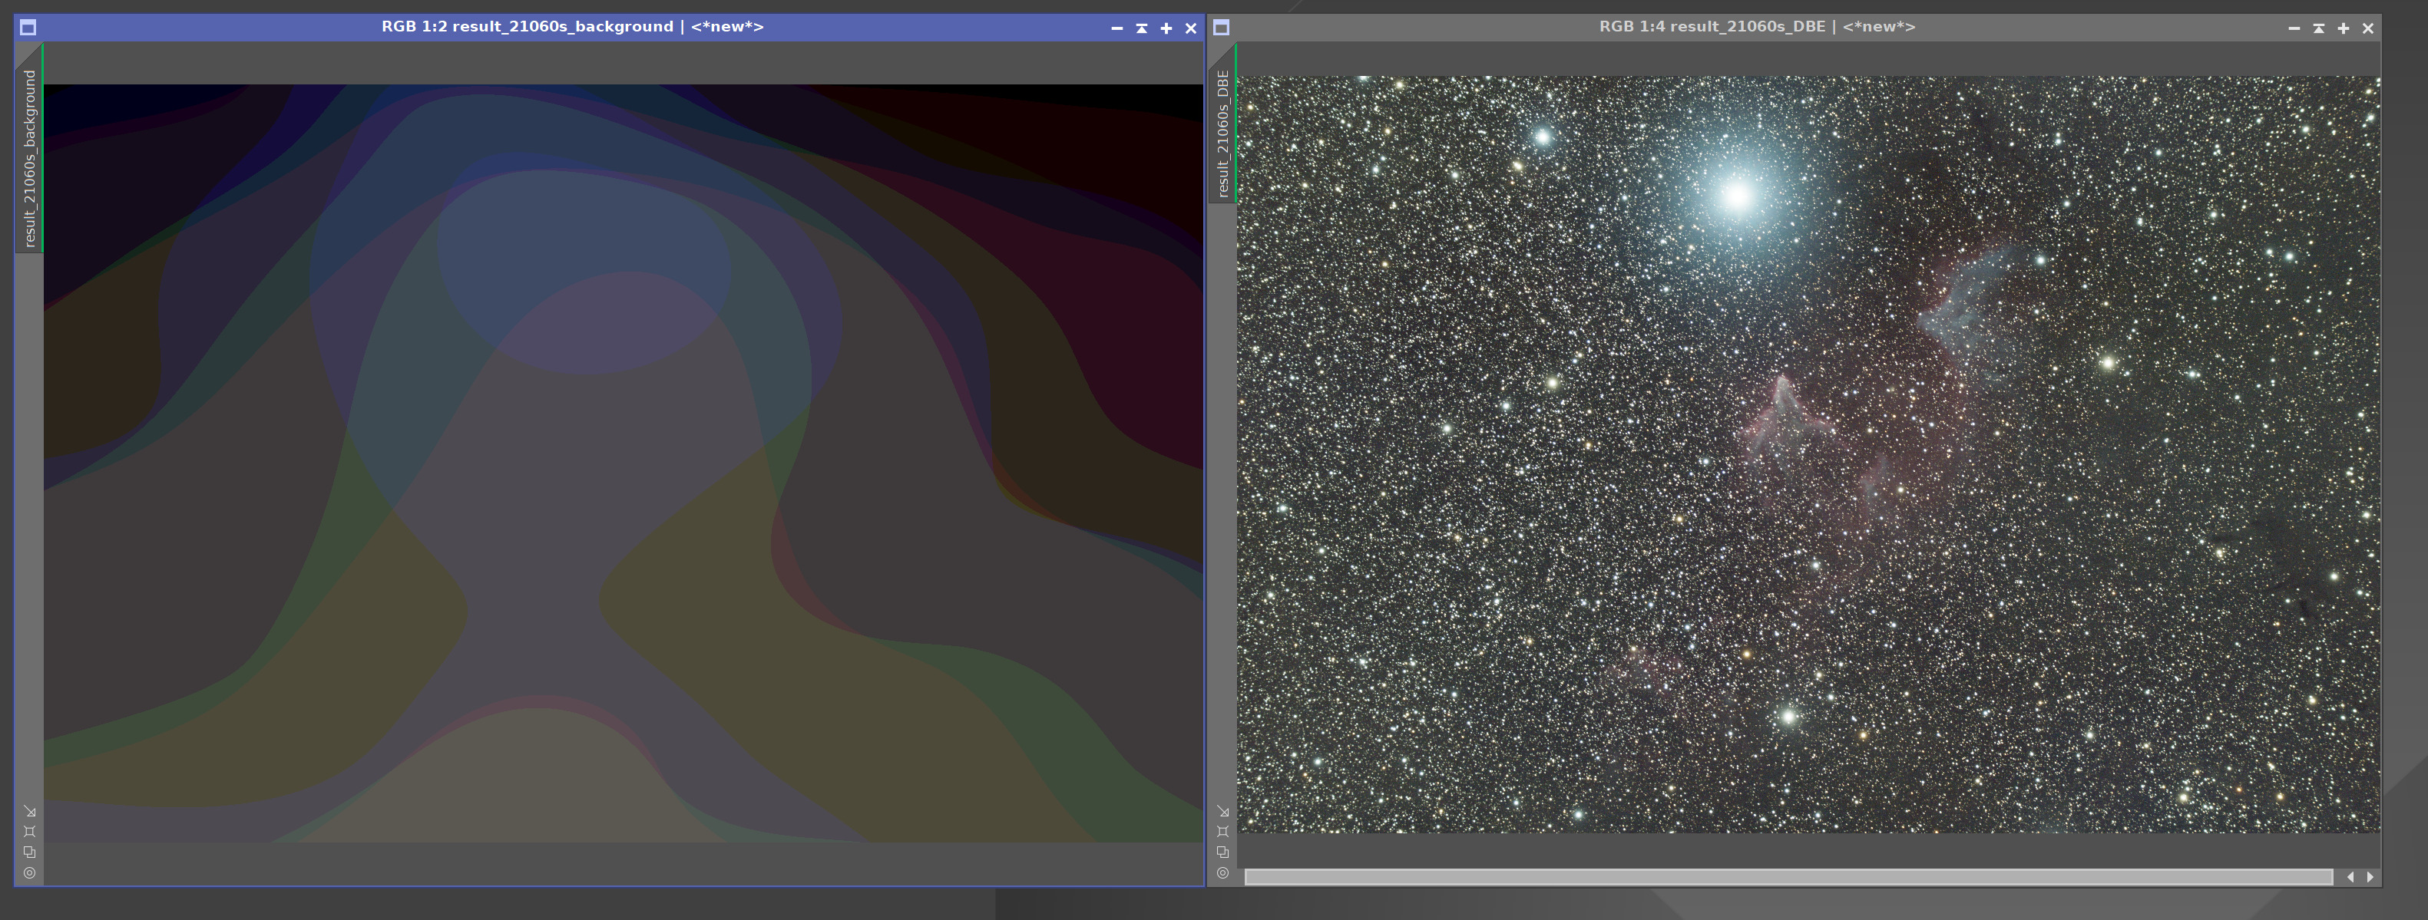This screenshot has height=920, width=2428.
Task: Click diagonal arrow icon in DBE window
Action: point(1222,812)
